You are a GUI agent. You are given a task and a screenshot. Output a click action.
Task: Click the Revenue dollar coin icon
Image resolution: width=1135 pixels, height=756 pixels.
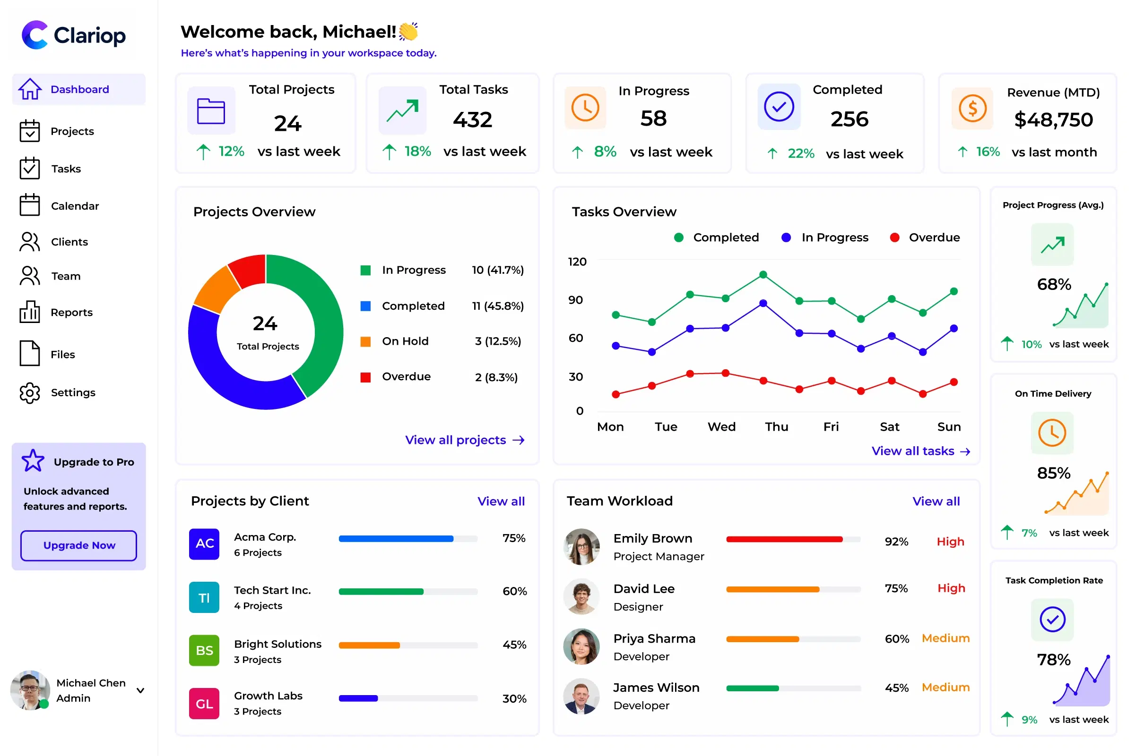point(972,108)
